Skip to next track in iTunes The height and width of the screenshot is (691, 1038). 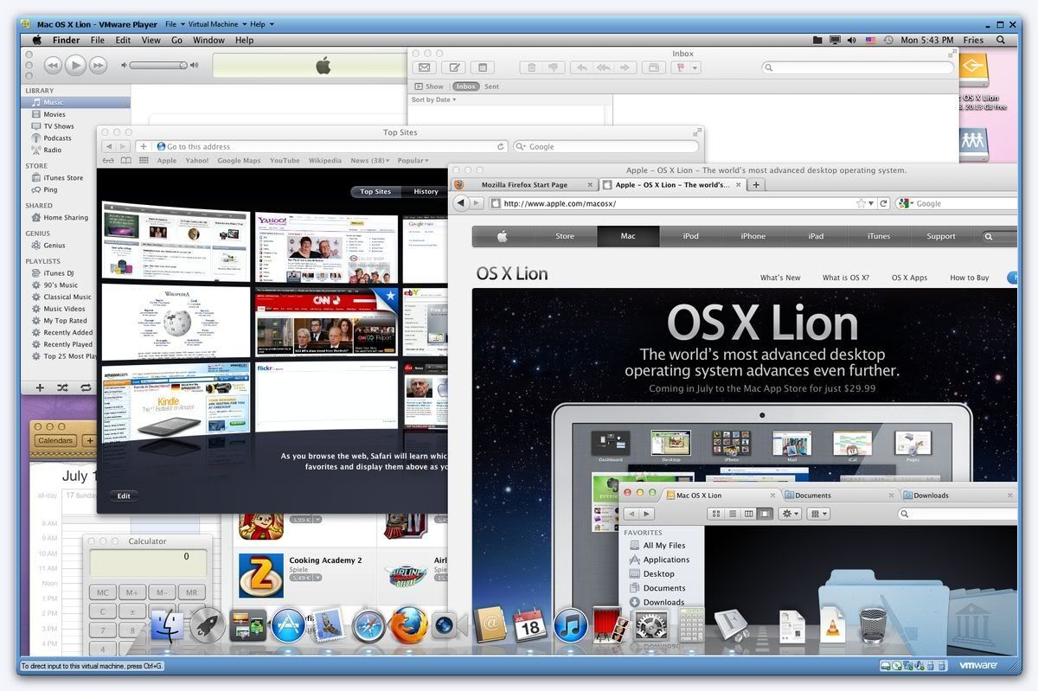98,65
